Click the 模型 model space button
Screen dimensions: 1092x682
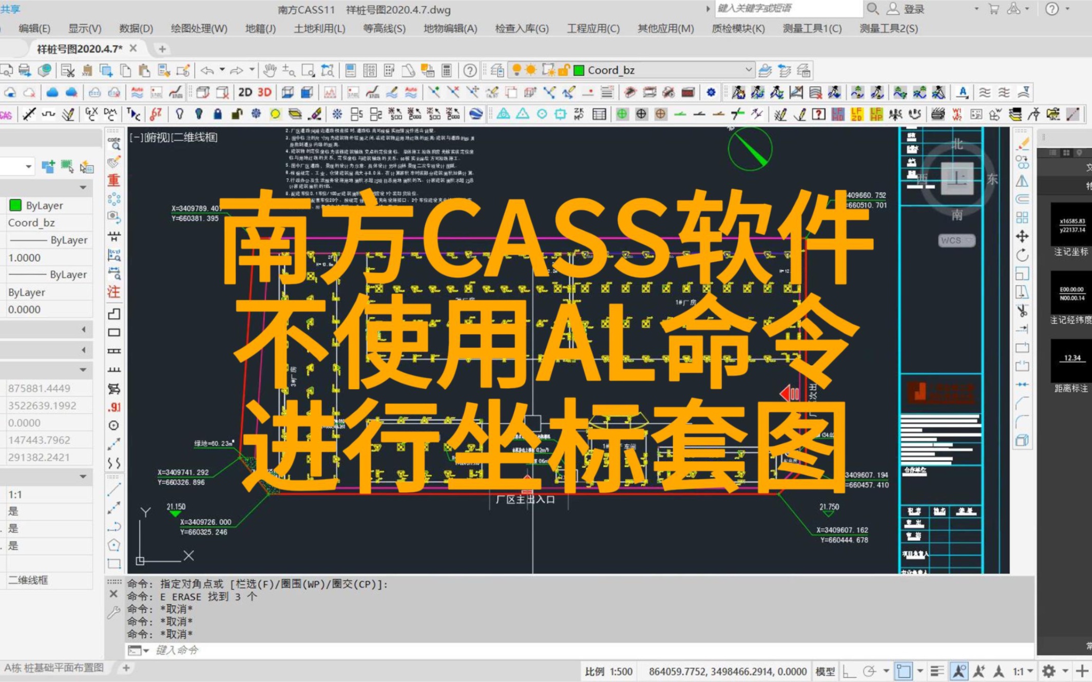coord(825,671)
